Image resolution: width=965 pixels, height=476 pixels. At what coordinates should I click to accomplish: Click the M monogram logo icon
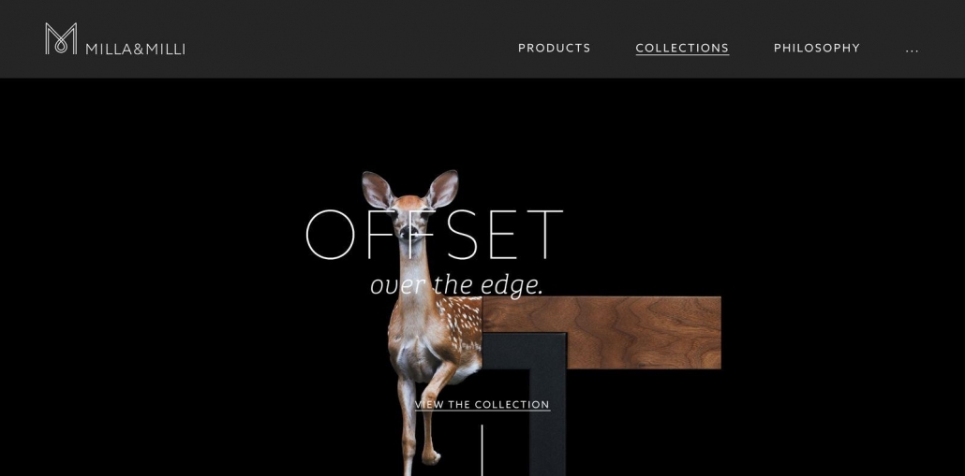[61, 38]
